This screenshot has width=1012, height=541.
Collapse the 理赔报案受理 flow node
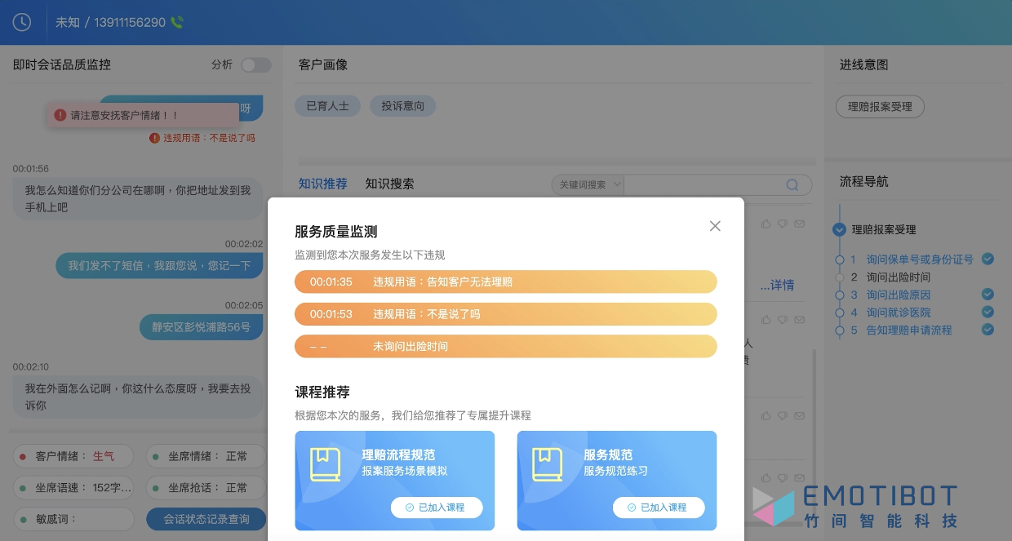click(x=839, y=230)
